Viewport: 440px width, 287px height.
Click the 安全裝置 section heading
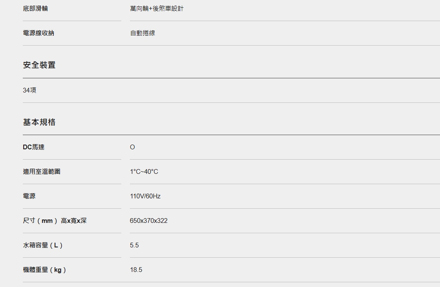pos(39,65)
